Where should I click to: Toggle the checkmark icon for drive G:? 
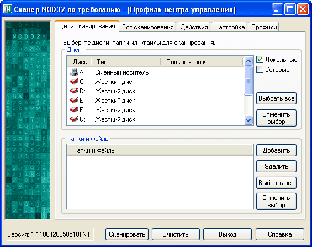[x=74, y=119]
